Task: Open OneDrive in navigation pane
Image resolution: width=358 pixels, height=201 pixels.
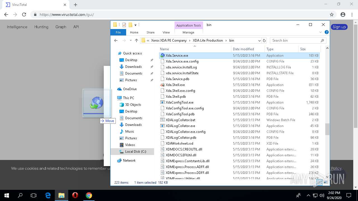Action: click(x=130, y=89)
